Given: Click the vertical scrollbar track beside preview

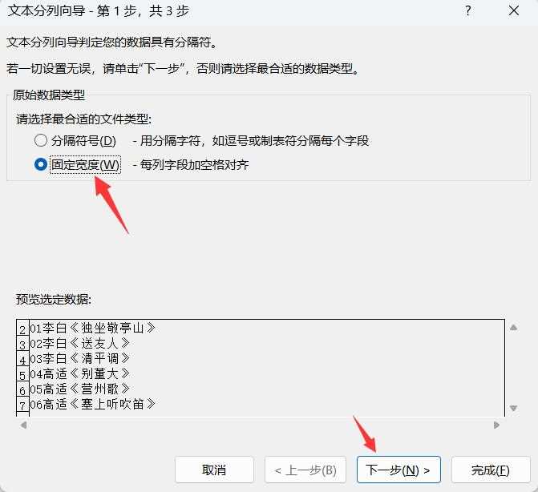Looking at the screenshot, I should click(x=513, y=368).
